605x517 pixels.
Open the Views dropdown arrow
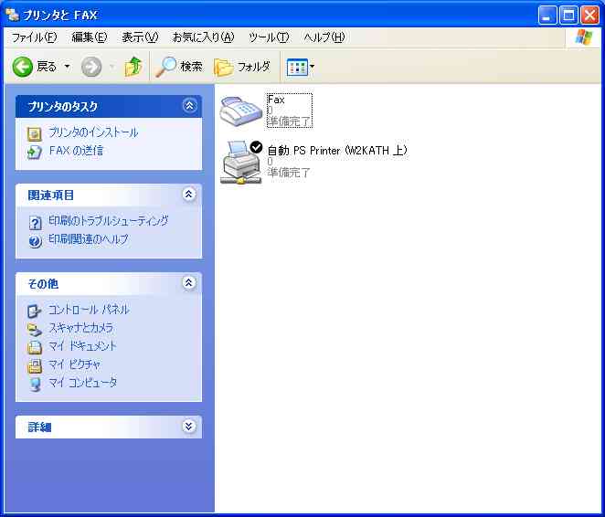[312, 67]
